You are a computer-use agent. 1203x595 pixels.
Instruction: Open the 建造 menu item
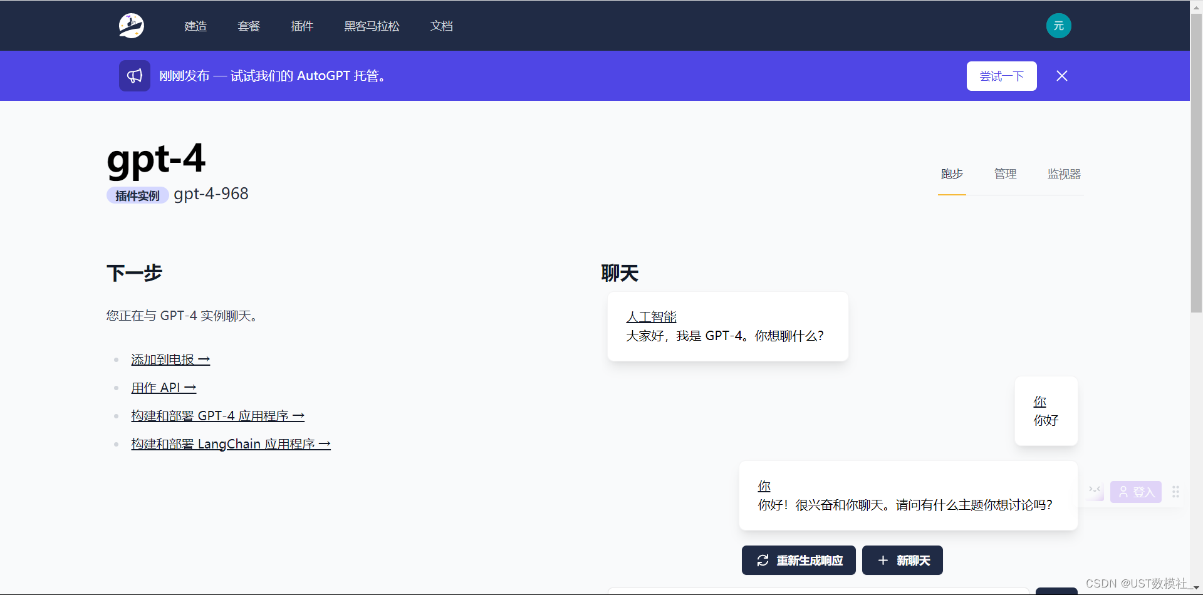click(195, 26)
